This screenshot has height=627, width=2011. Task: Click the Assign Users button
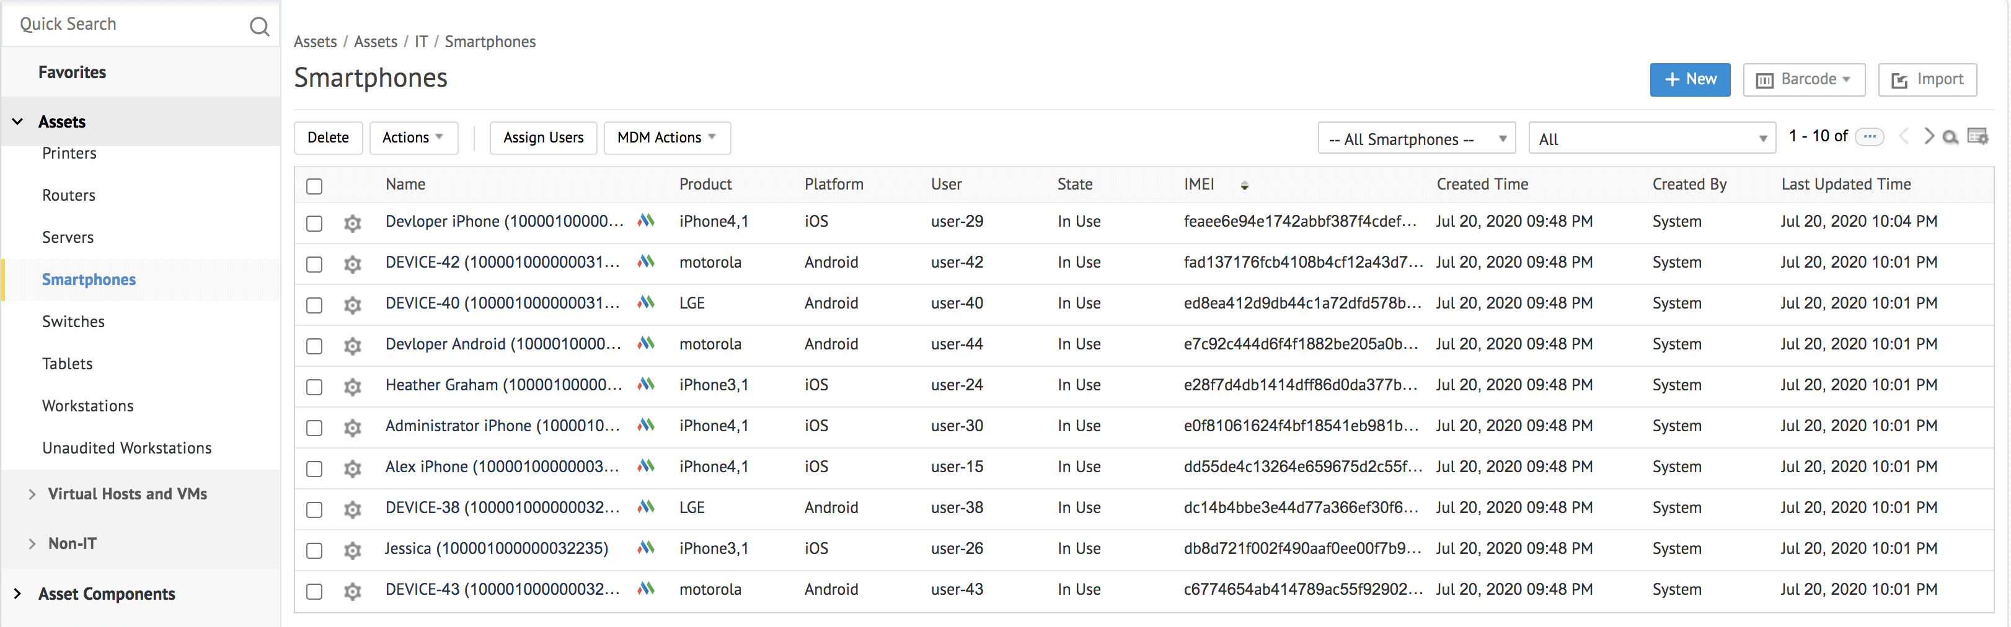pyautogui.click(x=542, y=138)
